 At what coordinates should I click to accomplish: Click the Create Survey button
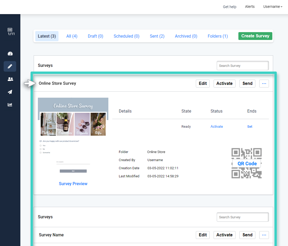[x=255, y=36]
